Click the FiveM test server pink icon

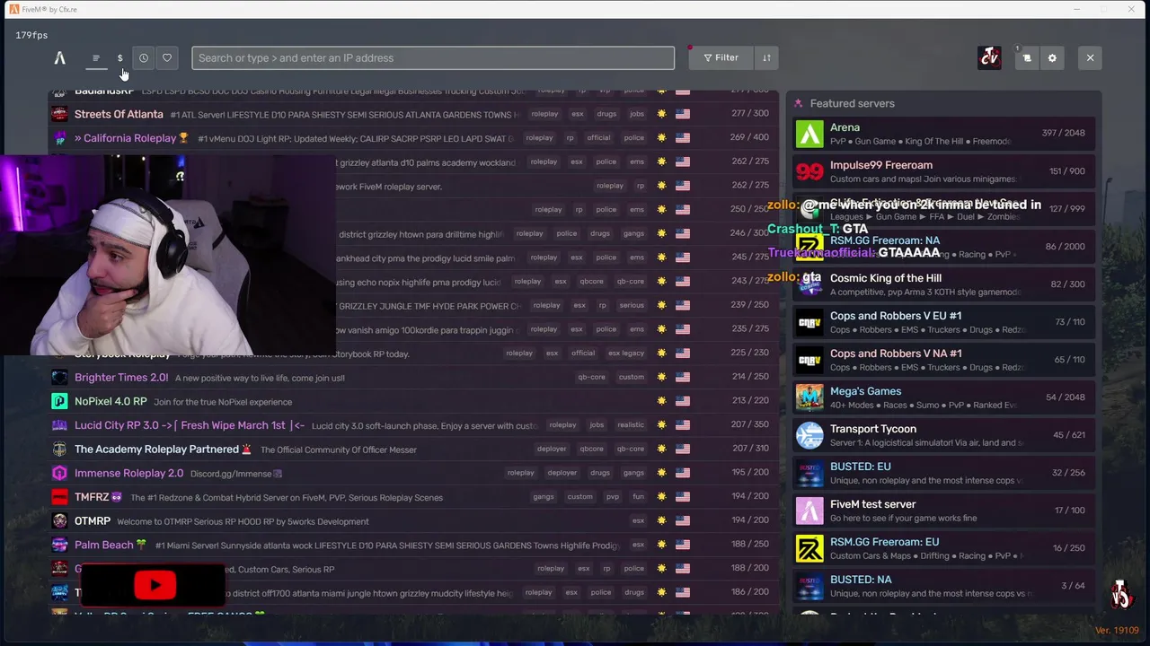809,511
